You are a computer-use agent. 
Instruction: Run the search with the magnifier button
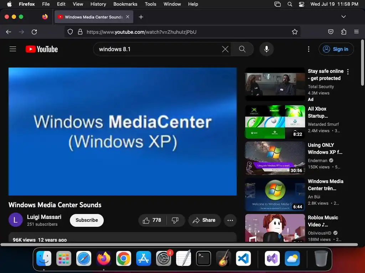coord(242,49)
